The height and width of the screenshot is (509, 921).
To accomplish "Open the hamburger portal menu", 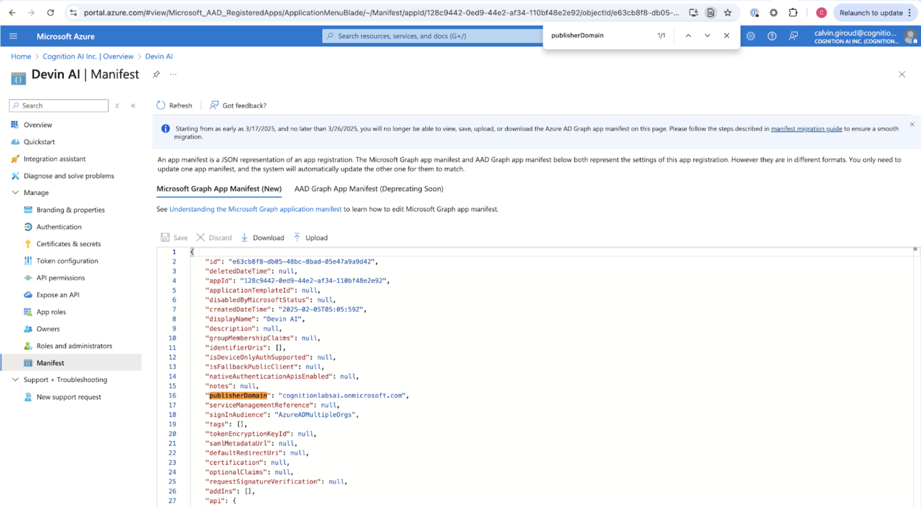I will (x=13, y=36).
